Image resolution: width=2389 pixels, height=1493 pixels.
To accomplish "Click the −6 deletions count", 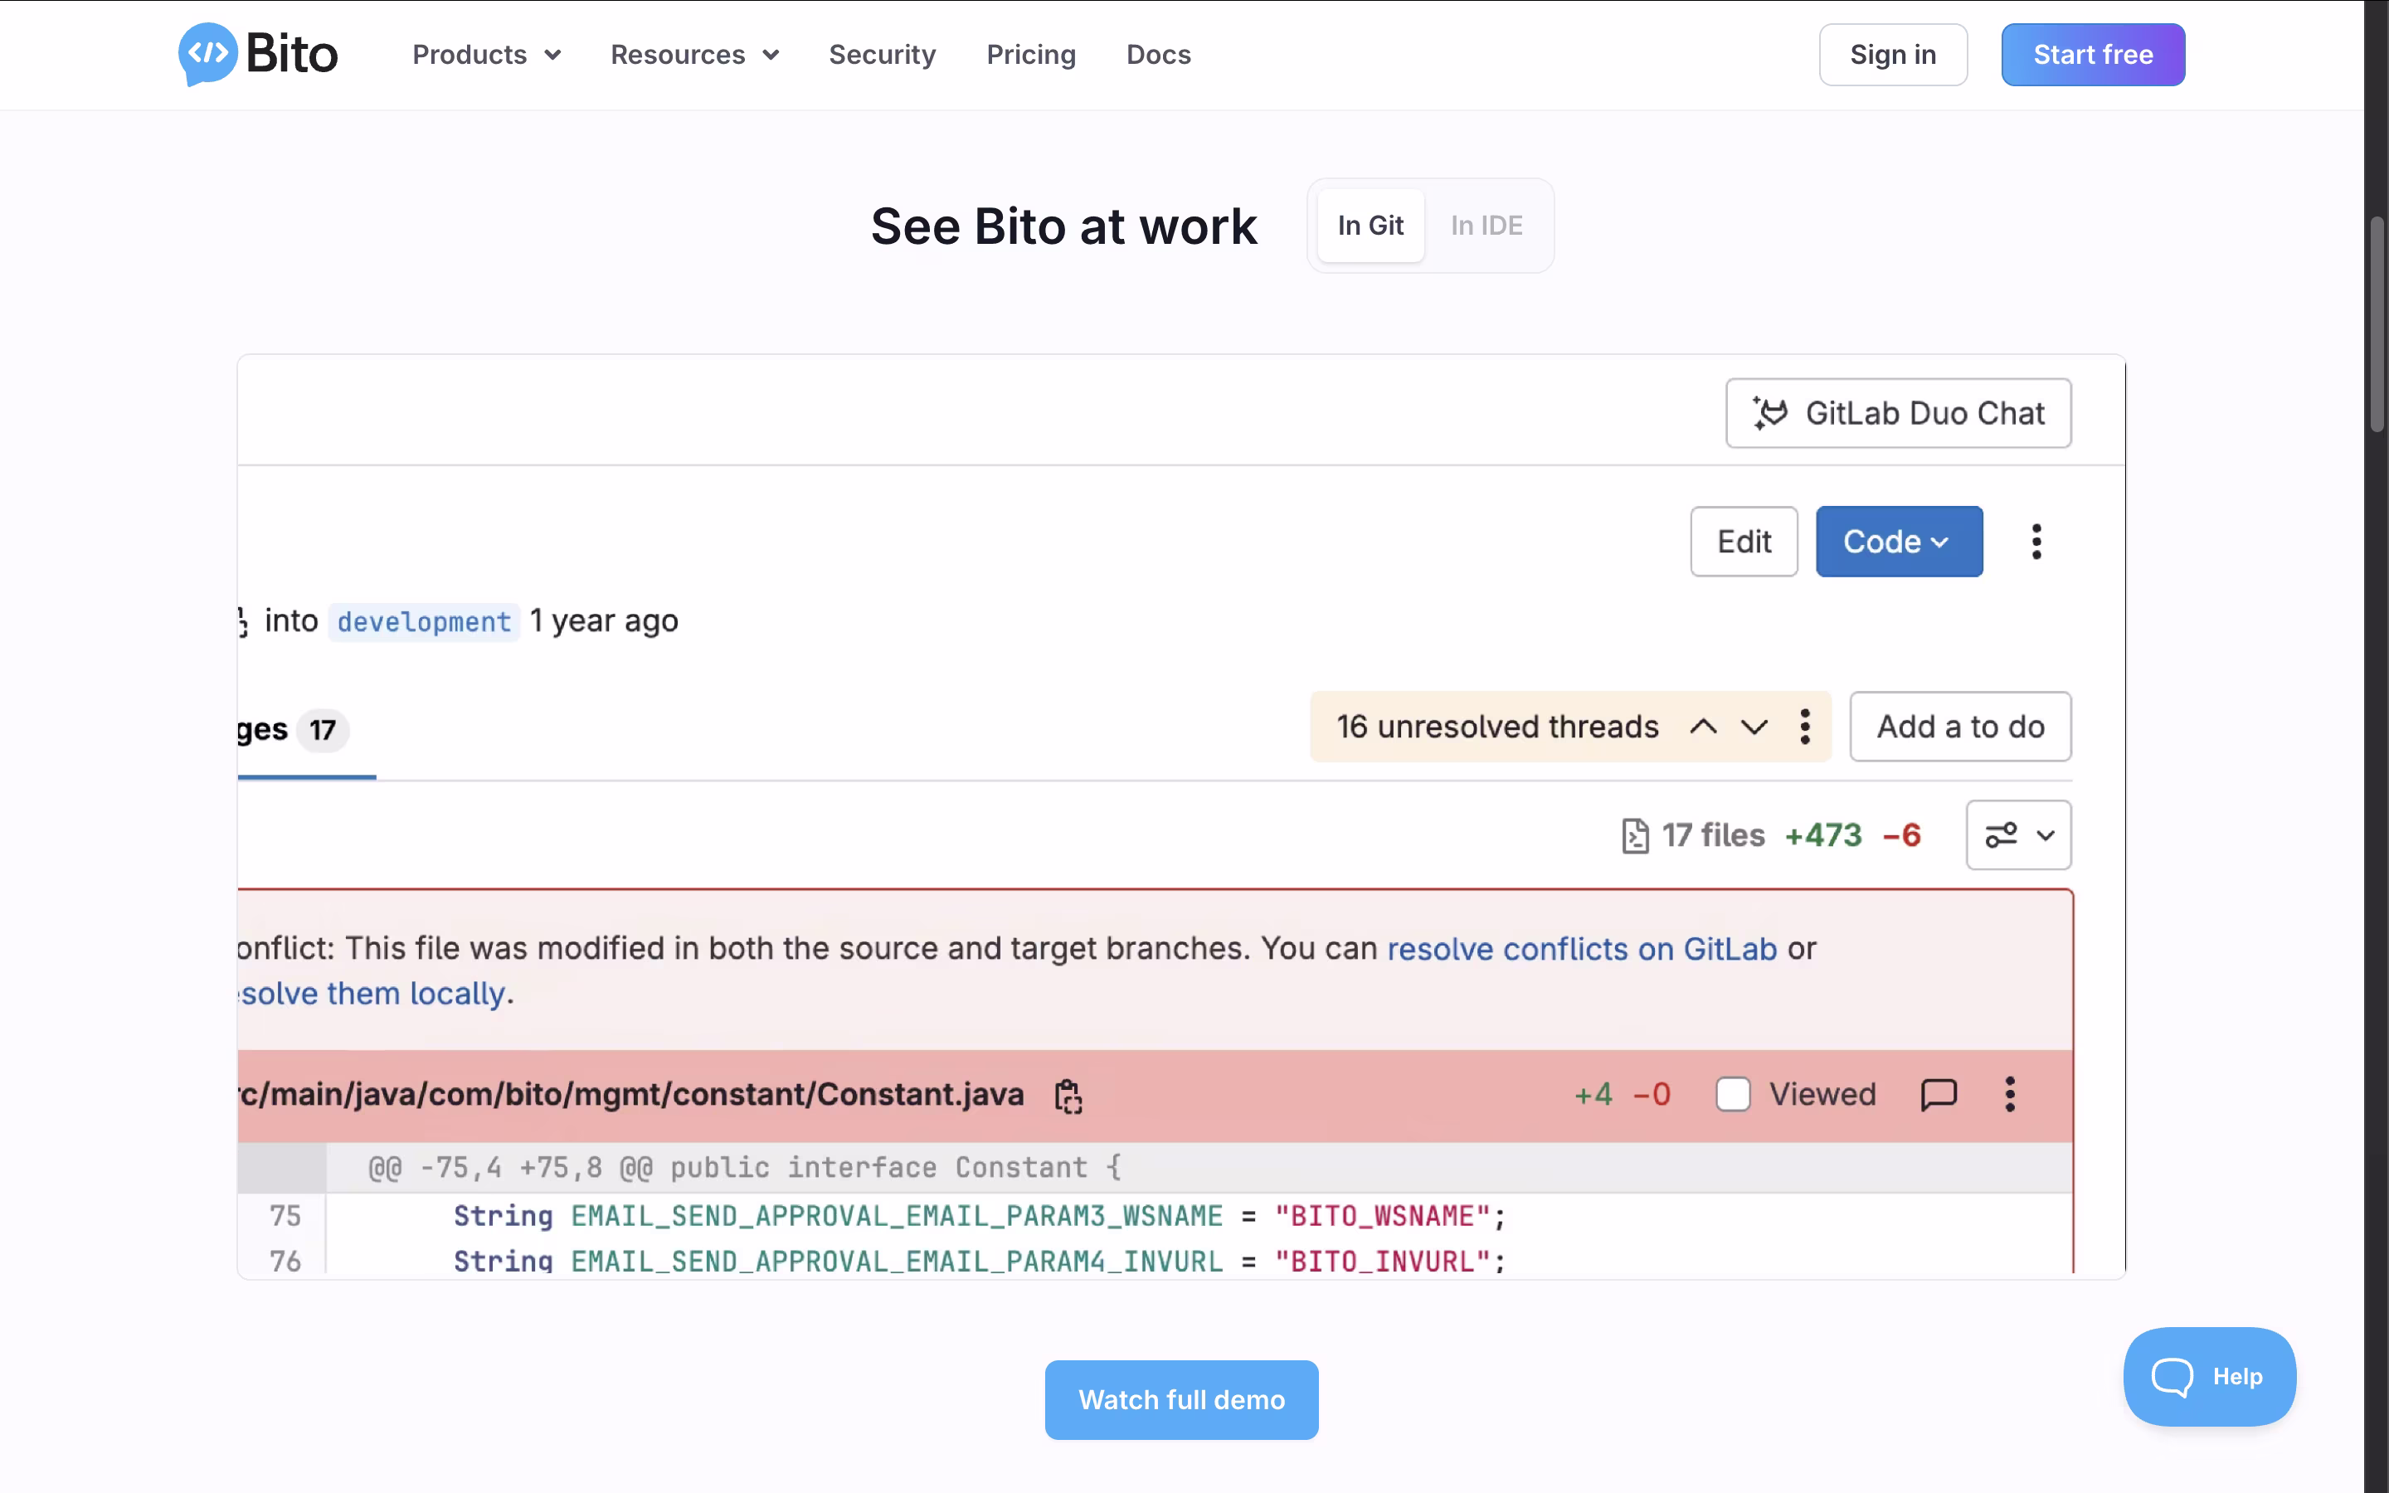I will [1901, 835].
